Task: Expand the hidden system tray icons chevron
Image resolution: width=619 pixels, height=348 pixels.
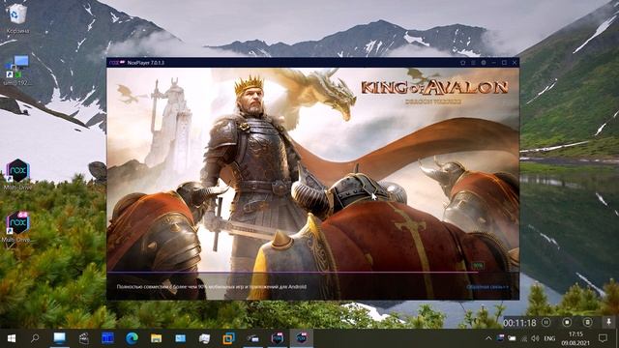Action: (488, 338)
